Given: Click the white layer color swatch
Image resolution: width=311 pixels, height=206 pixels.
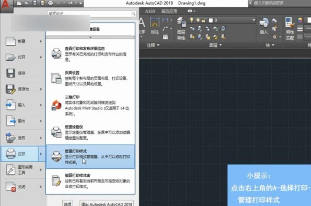Looking at the screenshot, I should click(x=211, y=20).
